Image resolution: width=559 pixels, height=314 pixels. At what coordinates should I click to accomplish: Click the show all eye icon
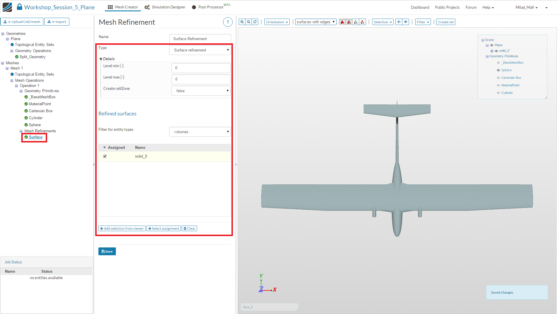[x=406, y=22]
